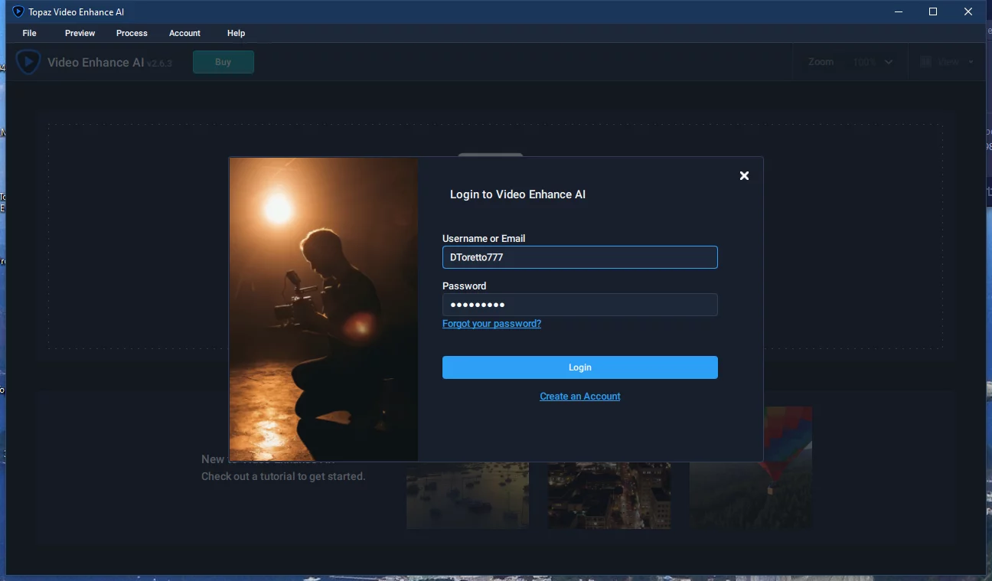Open the Process menu

[132, 33]
